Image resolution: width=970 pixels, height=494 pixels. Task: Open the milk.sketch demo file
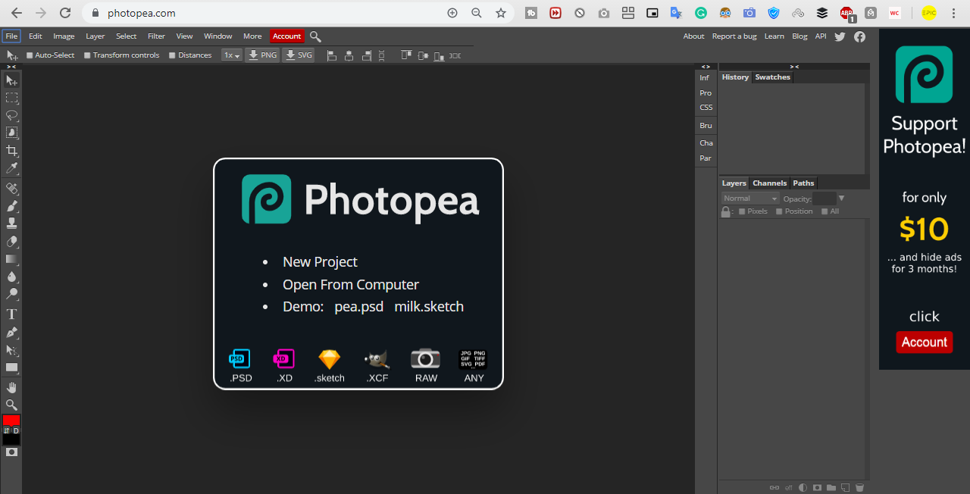click(429, 307)
